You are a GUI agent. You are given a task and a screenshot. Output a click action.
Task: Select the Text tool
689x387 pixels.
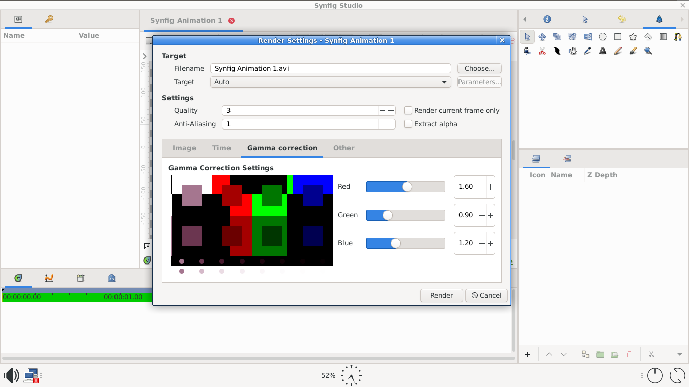coord(603,51)
